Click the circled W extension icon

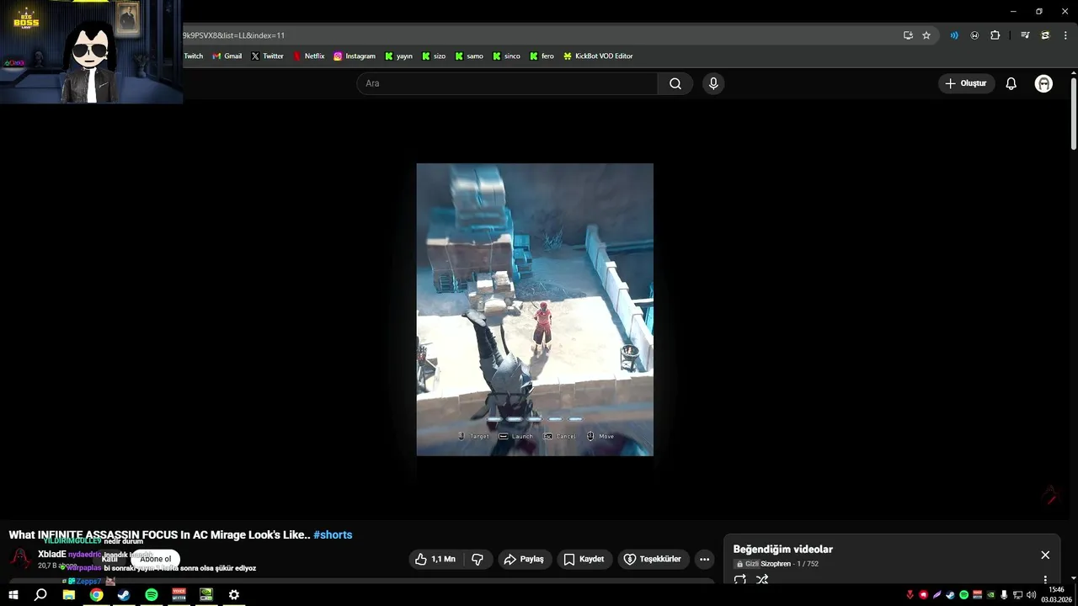(974, 35)
